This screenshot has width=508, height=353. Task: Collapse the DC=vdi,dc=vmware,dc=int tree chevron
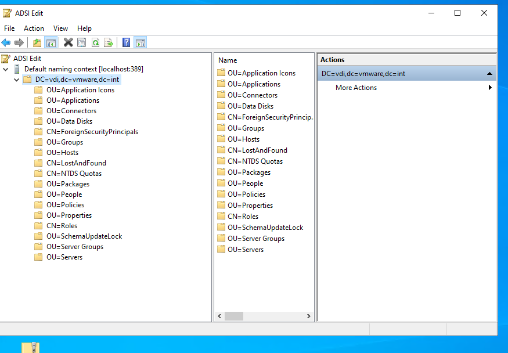click(x=16, y=80)
